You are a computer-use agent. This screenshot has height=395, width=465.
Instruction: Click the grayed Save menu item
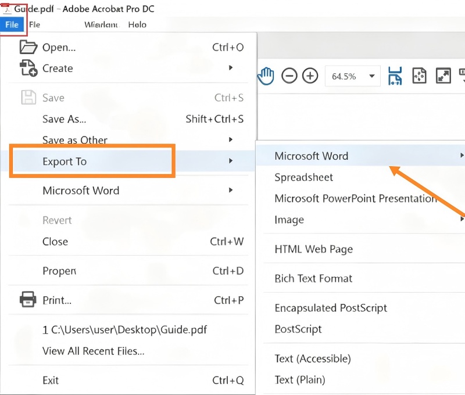point(128,98)
